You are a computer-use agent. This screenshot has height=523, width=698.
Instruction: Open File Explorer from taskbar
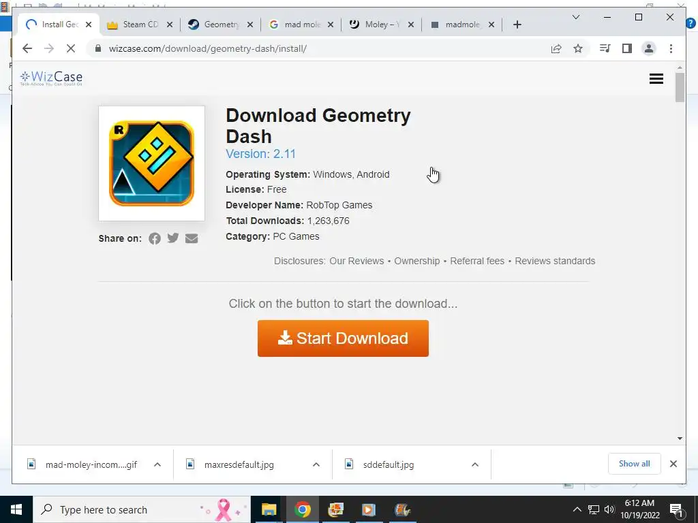tap(269, 509)
